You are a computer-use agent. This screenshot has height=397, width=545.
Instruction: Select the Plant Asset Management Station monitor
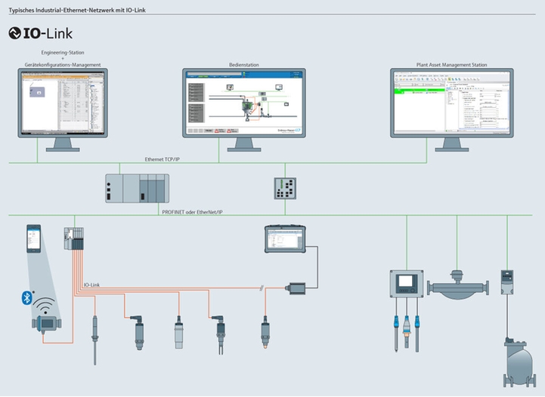[x=451, y=101]
